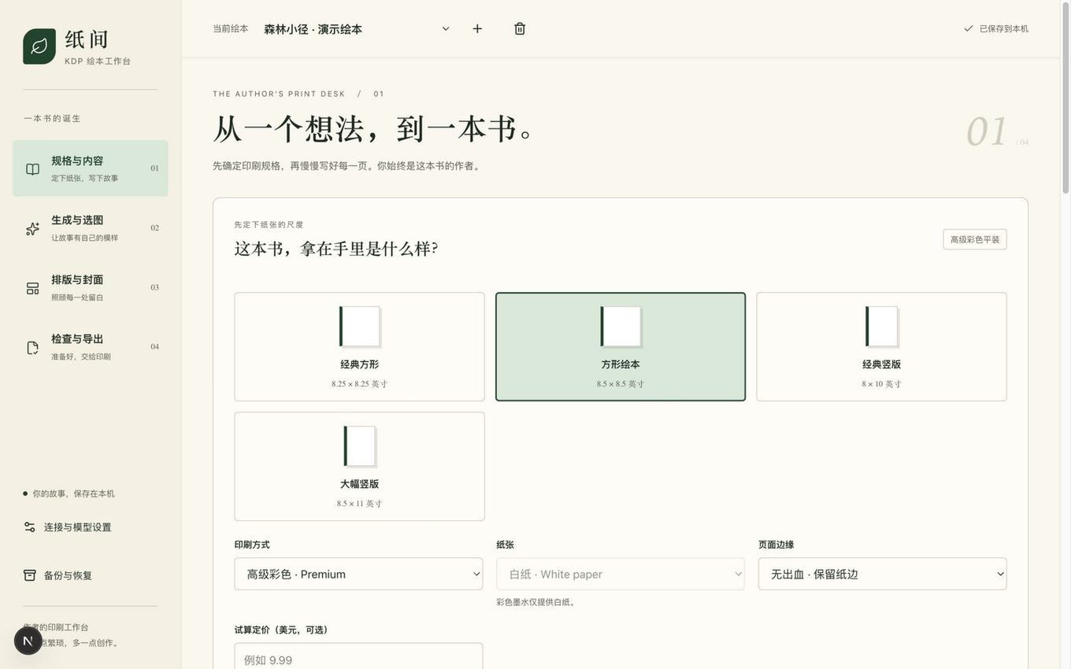This screenshot has height=669, width=1071.
Task: Click the 试算定价 price input field
Action: tap(359, 659)
